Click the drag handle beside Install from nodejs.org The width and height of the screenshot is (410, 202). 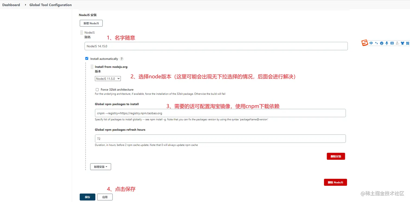click(92, 67)
